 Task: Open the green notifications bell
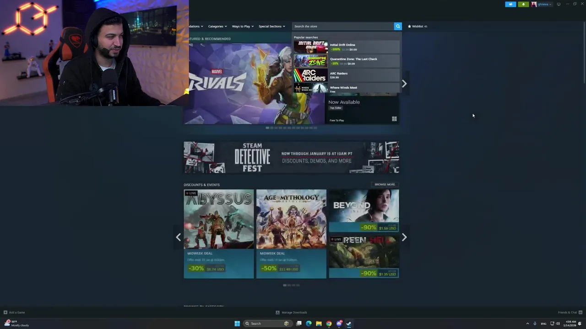pyautogui.click(x=523, y=4)
